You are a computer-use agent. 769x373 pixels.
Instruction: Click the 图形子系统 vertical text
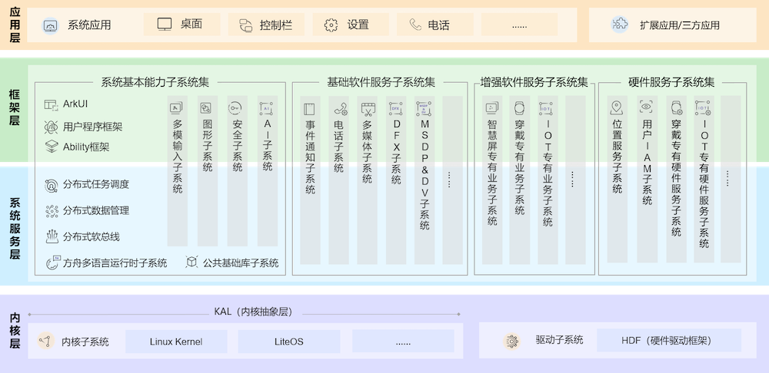pyautogui.click(x=208, y=145)
